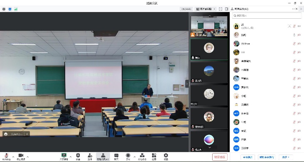Click the red End Meeting button
The image size is (304, 162).
pyautogui.click(x=220, y=157)
